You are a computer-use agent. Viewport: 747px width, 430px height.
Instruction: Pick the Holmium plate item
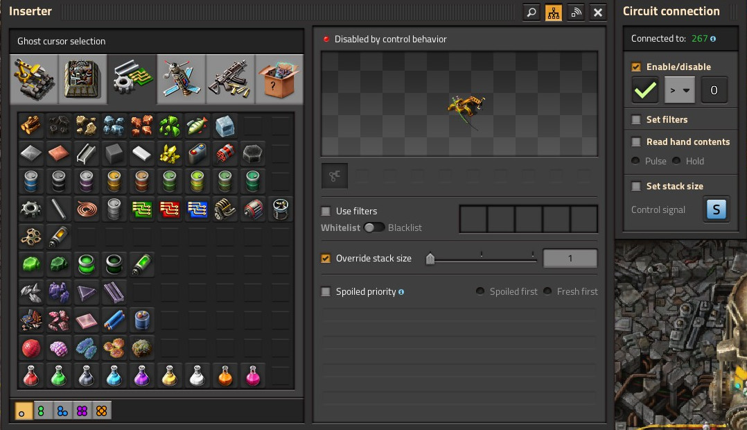pos(86,320)
